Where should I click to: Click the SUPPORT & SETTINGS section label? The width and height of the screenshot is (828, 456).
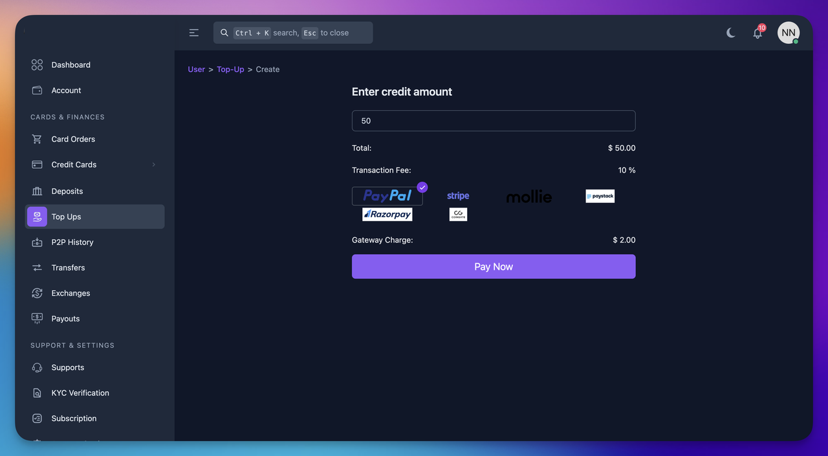click(72, 345)
